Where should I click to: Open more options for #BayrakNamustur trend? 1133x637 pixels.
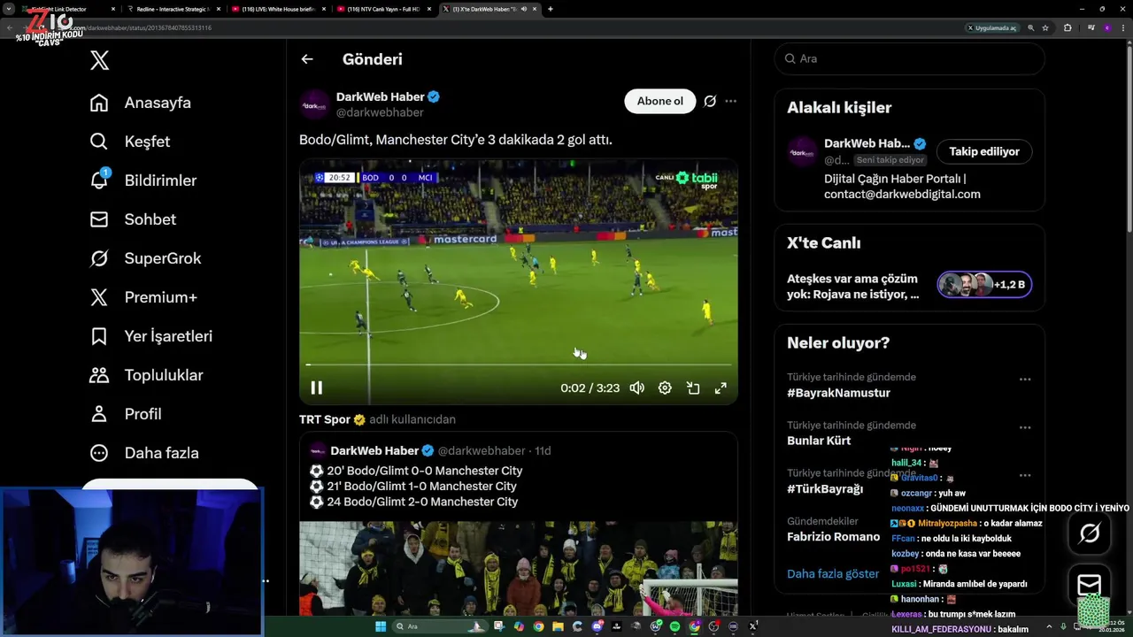[x=1025, y=380]
